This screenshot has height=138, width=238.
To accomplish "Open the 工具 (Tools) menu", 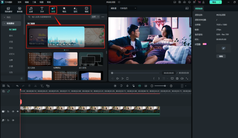I will tap(34, 2).
